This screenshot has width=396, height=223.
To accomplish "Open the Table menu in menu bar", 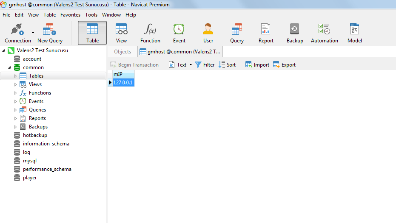I will (49, 15).
